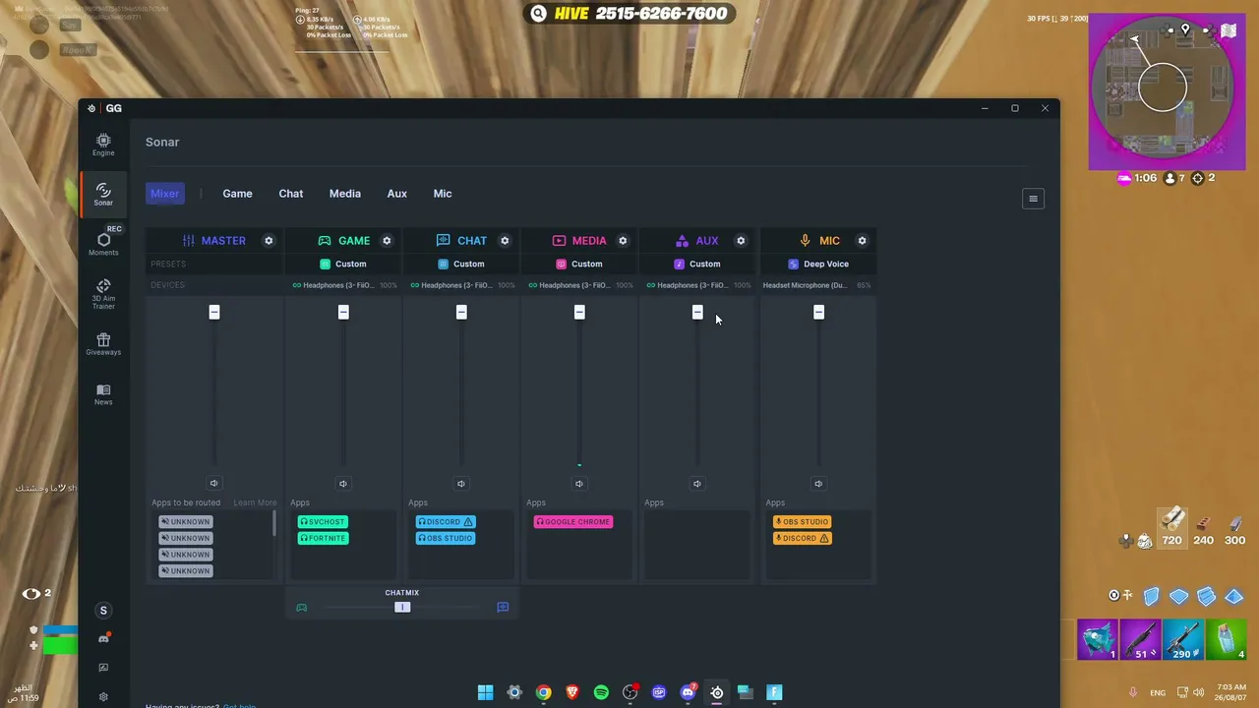This screenshot has width=1259, height=708.
Task: Open CHAT channel settings gear
Action: tap(505, 241)
